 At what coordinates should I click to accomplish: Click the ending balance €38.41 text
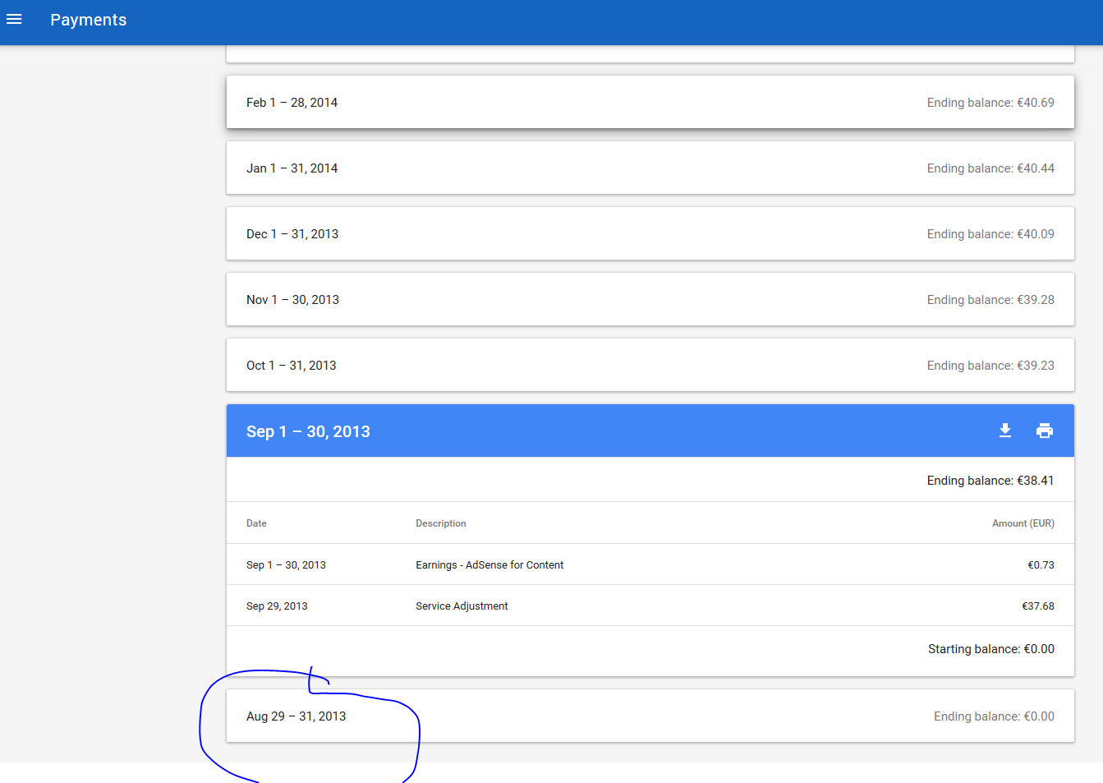click(990, 481)
